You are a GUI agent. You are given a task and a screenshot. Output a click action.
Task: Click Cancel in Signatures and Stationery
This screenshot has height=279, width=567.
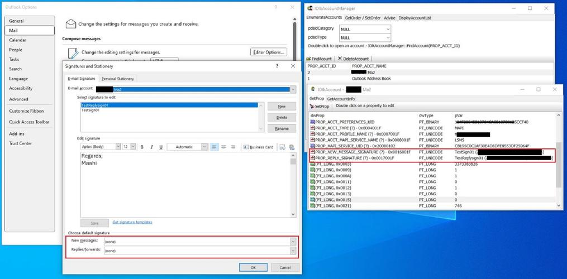[x=285, y=267]
